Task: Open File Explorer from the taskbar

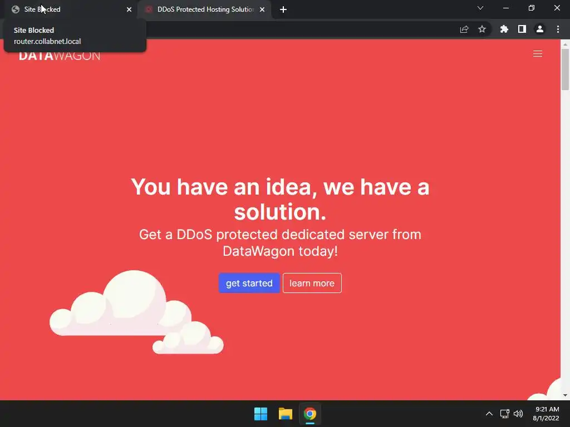Action: tap(286, 414)
